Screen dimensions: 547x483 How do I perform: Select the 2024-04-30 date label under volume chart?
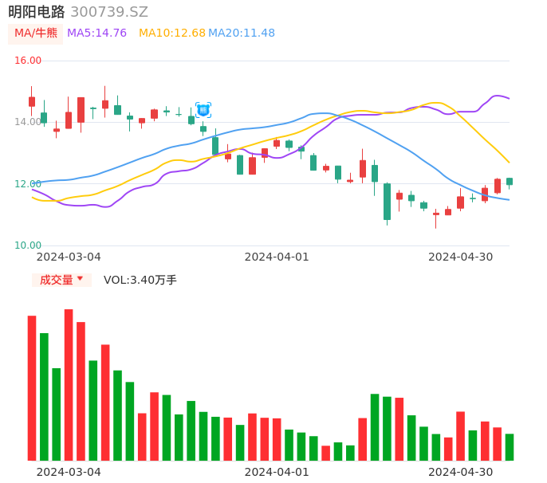460,472
